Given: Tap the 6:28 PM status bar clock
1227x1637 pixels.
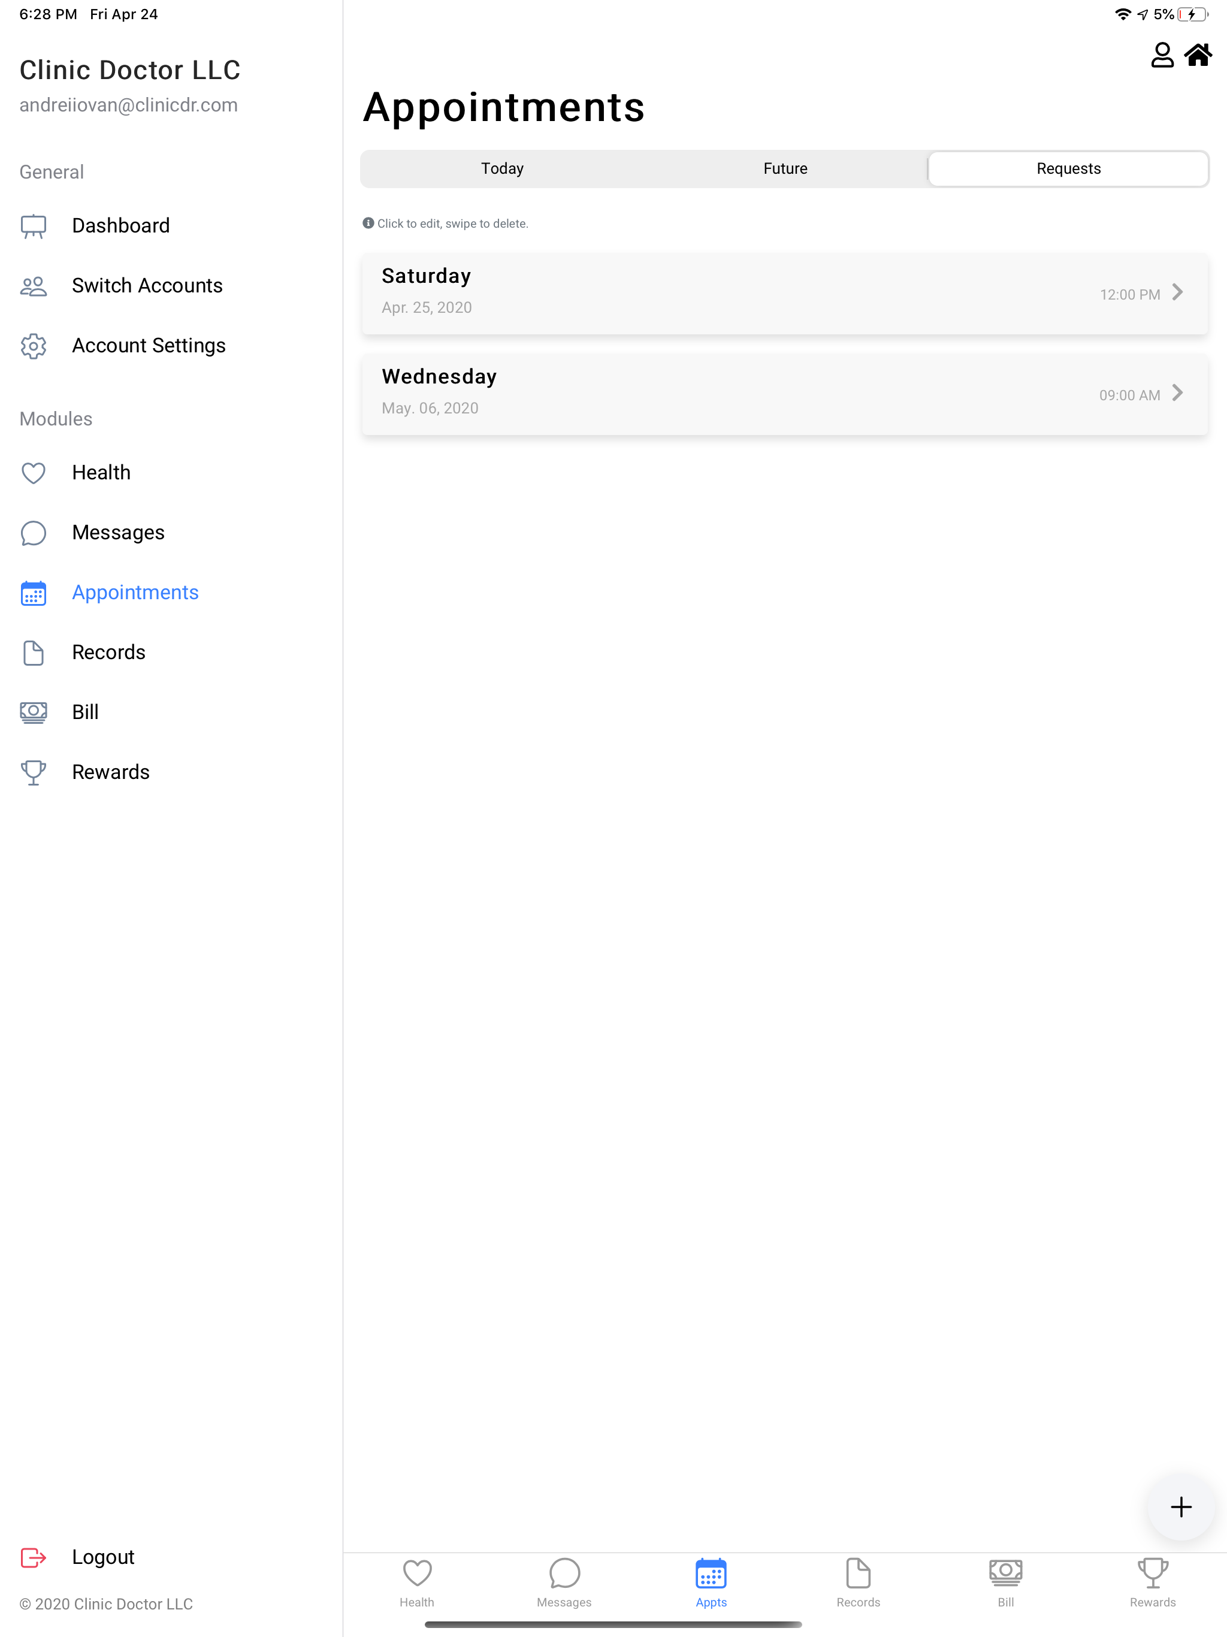Looking at the screenshot, I should pyautogui.click(x=48, y=14).
